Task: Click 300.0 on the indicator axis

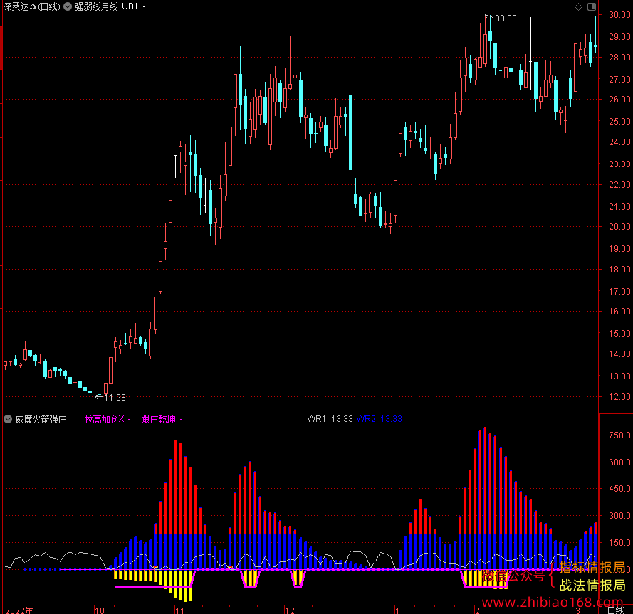Action: [x=619, y=516]
